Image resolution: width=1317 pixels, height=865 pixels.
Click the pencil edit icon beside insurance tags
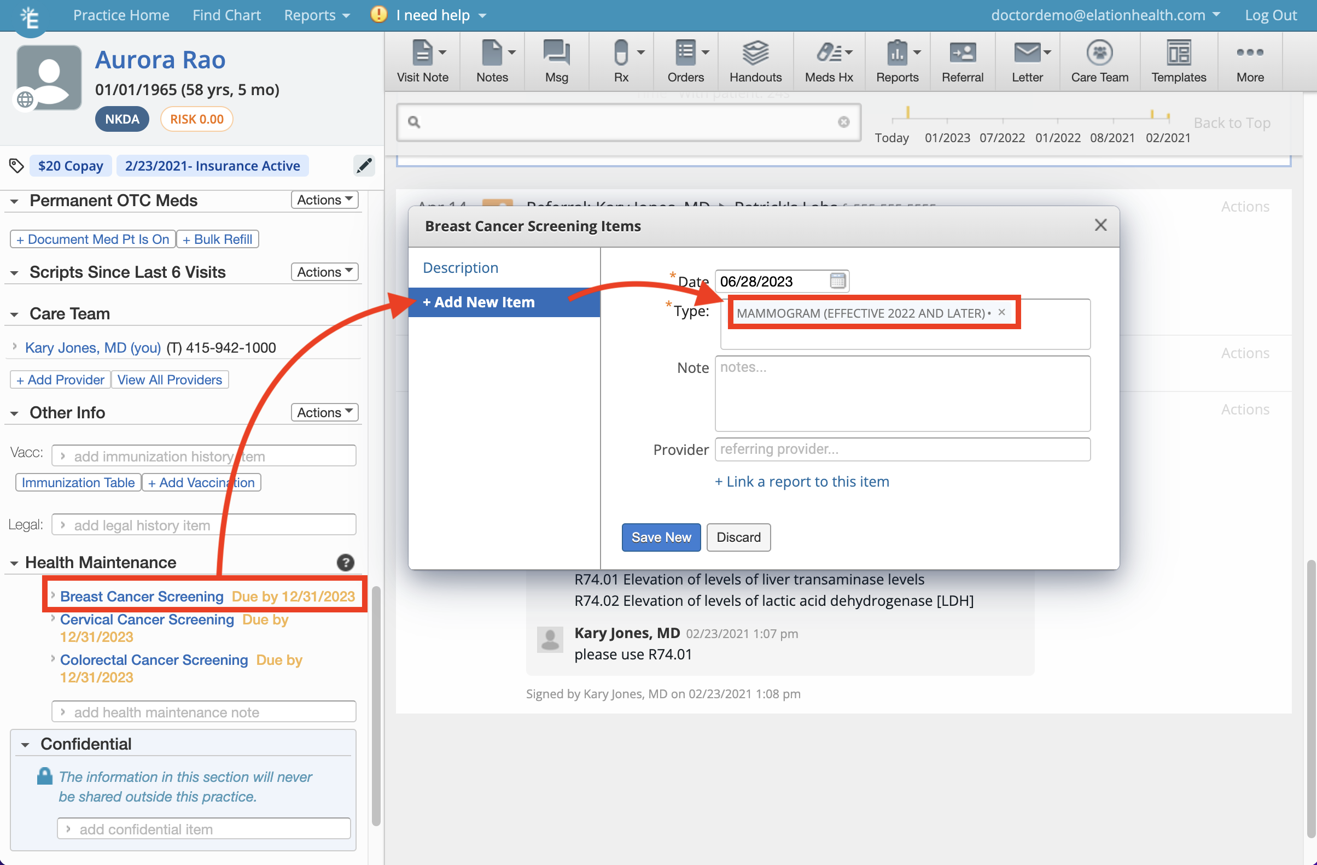click(x=364, y=166)
